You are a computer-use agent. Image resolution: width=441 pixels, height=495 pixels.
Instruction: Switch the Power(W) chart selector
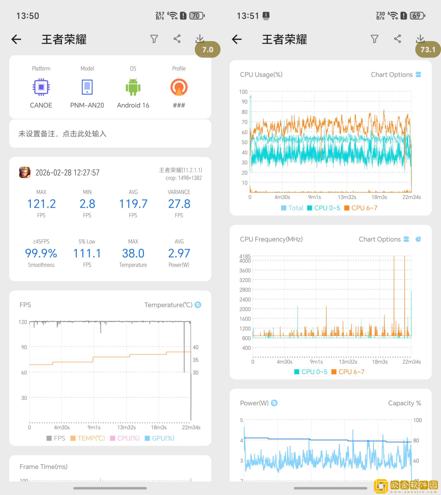pyautogui.click(x=274, y=403)
